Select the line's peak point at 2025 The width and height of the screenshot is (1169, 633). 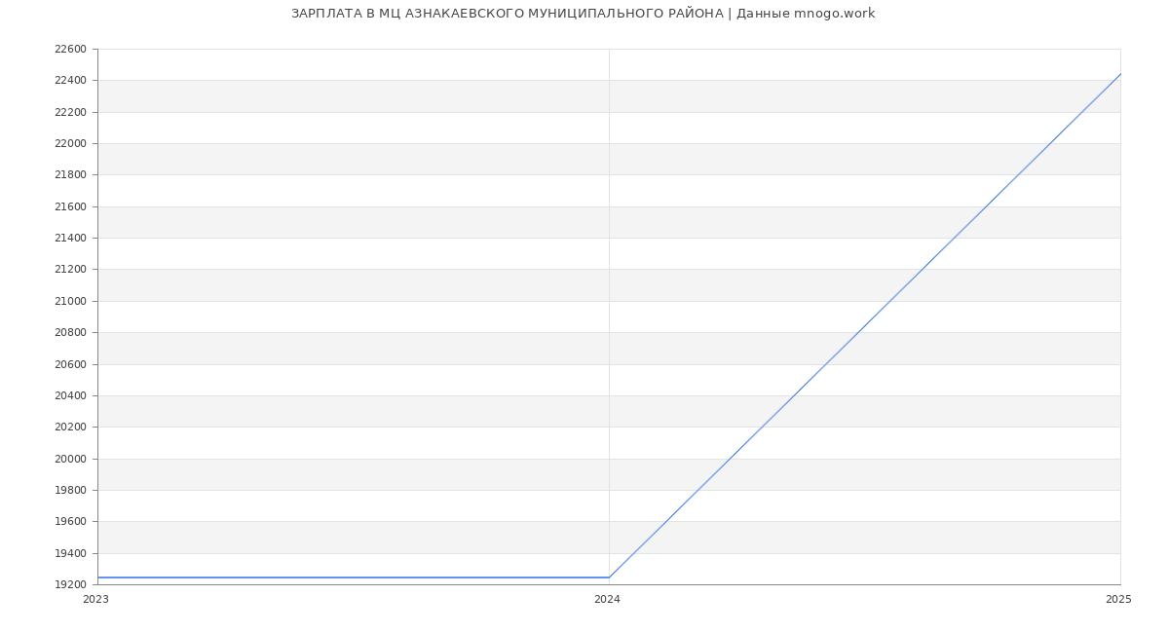point(1119,74)
